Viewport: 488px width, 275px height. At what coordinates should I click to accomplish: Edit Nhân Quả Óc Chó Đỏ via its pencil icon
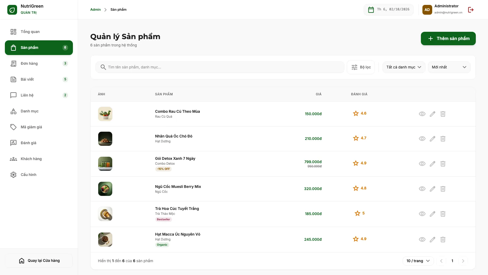tap(432, 139)
